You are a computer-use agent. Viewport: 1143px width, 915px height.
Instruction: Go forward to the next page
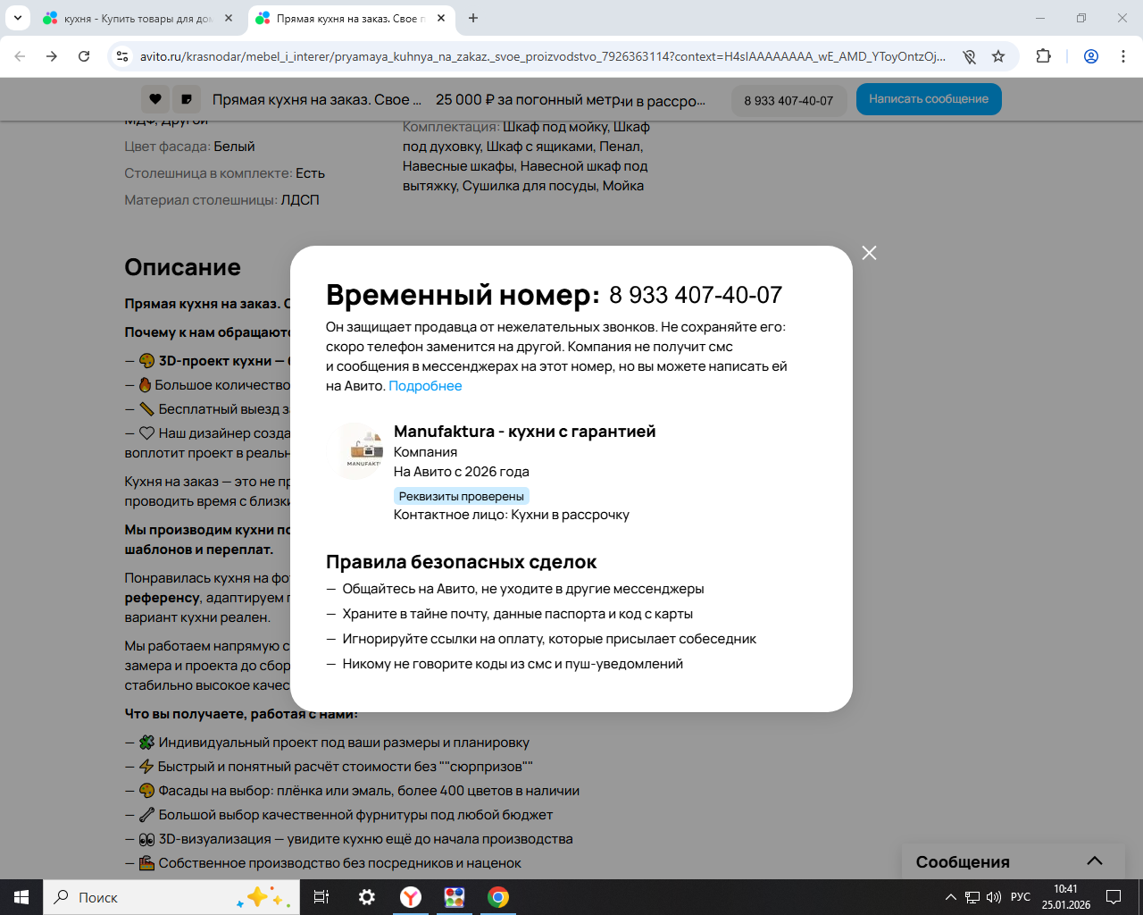click(52, 56)
